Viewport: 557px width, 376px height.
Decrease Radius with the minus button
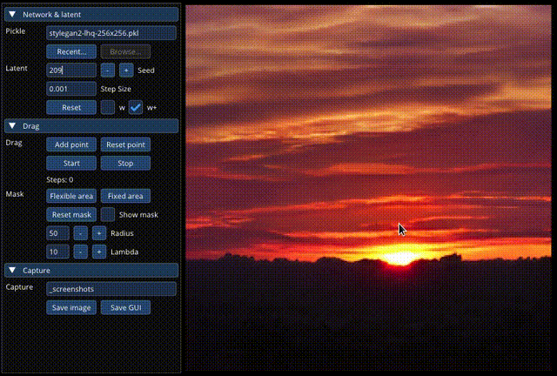pos(81,233)
